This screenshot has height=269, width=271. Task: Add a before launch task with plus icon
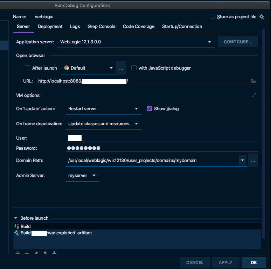point(18,253)
